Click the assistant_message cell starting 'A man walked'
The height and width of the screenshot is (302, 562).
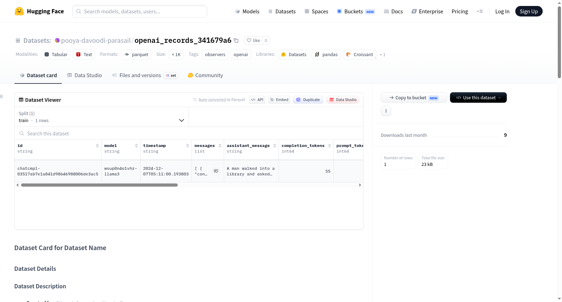[x=251, y=171]
